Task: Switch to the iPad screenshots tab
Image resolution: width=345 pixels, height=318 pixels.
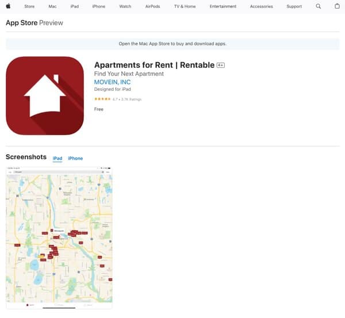Action: click(x=57, y=159)
